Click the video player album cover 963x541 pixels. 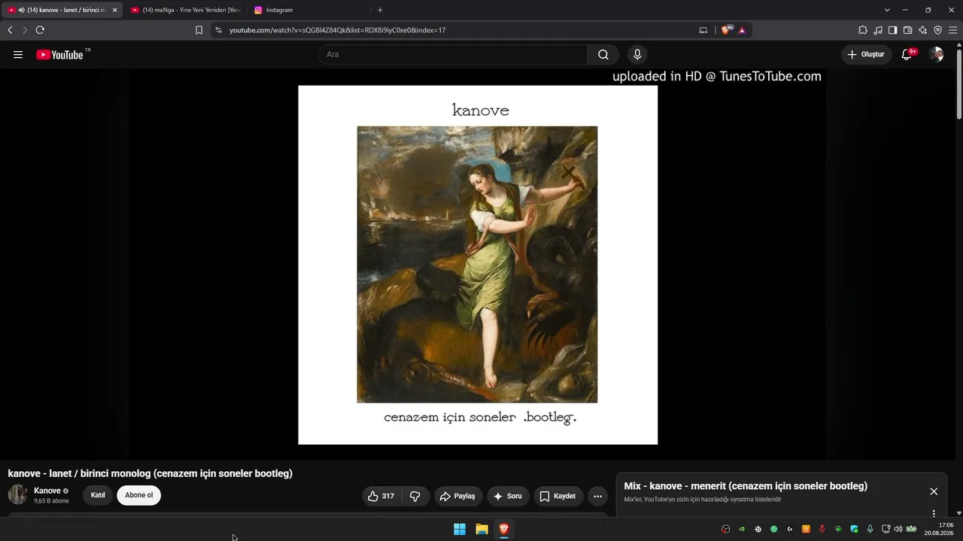[x=478, y=264]
